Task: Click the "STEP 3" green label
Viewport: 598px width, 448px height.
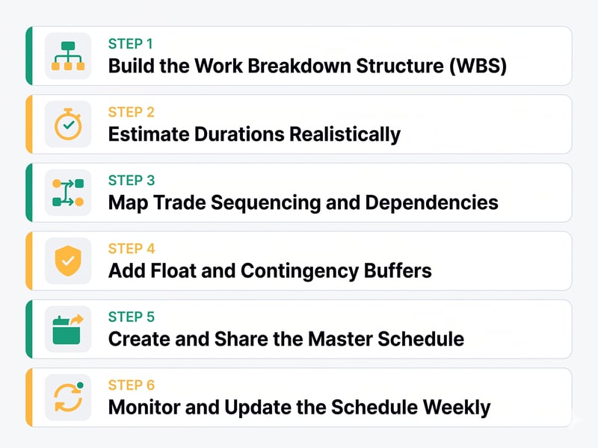Action: click(x=131, y=181)
